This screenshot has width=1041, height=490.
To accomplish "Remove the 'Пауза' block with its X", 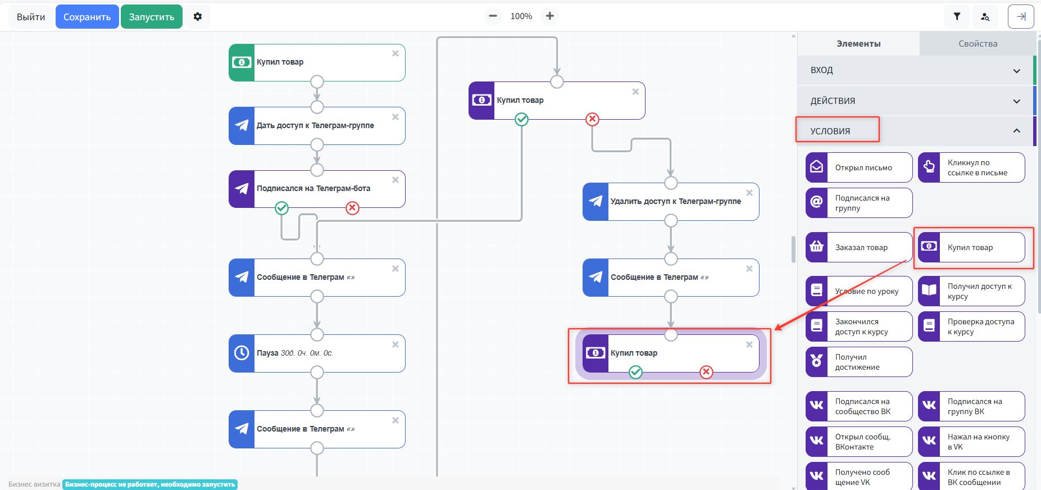I will click(x=396, y=344).
